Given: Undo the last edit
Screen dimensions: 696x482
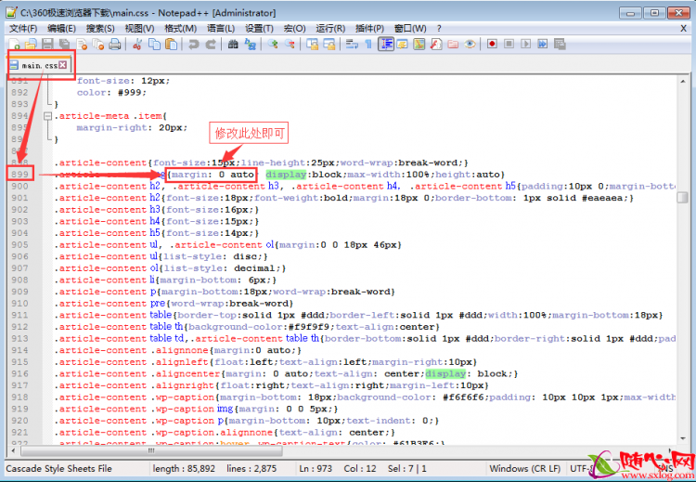Looking at the screenshot, I should 194,44.
